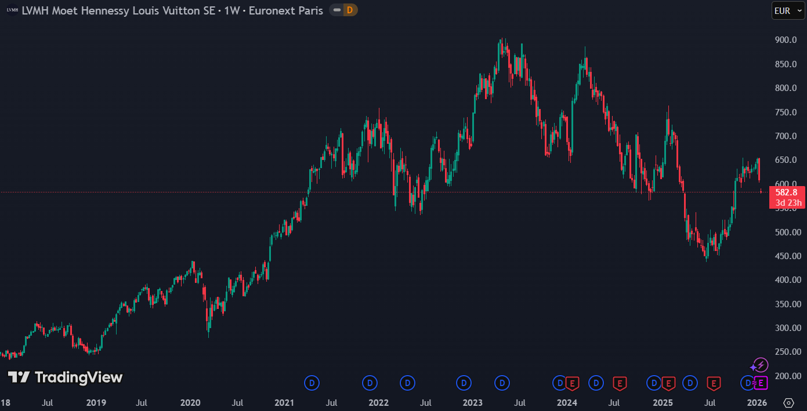Open chart settings hexagon gear icon
Viewport: 807px width, 411px height.
pyautogui.click(x=788, y=402)
